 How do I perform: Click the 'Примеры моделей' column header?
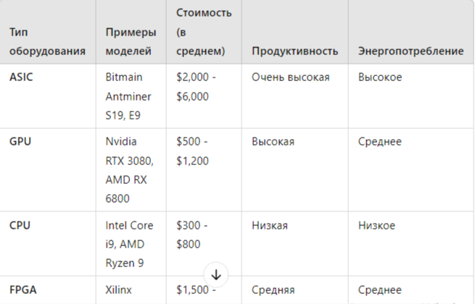131,32
